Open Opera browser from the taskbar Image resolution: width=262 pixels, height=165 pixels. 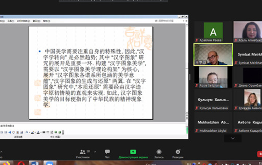pyautogui.click(x=21, y=163)
